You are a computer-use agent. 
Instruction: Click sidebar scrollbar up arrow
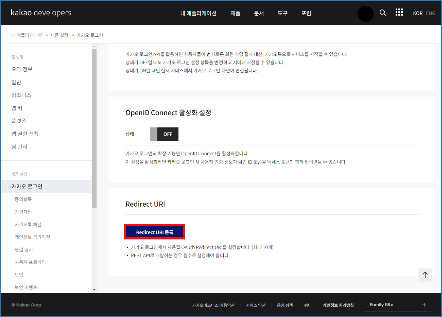(94, 47)
